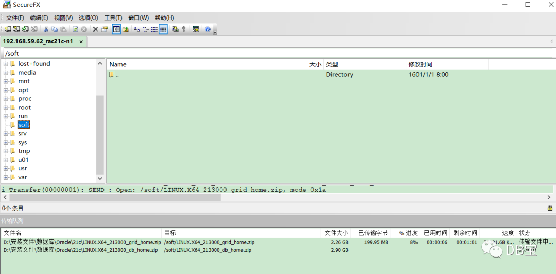Viewport: 556px width, 274px height.
Task: Toggle the folder tree pane view
Action: tap(116, 29)
